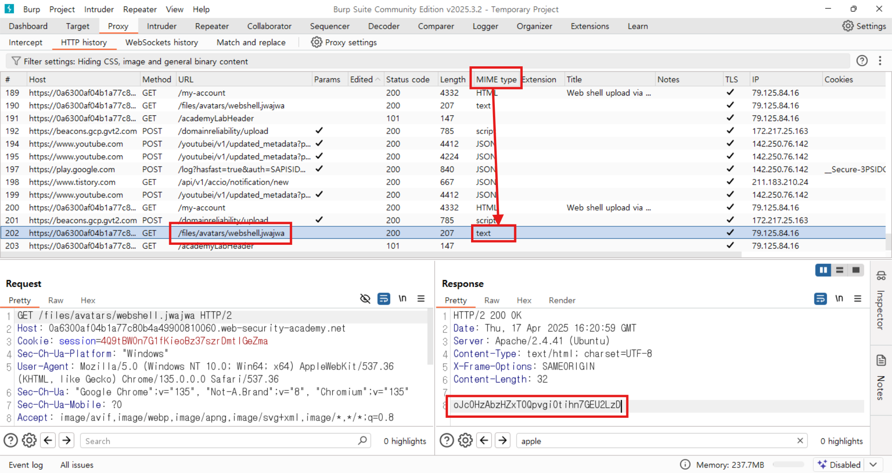Toggle \n newline display in Response pane
Screen dimensions: 892x473
[x=839, y=299]
